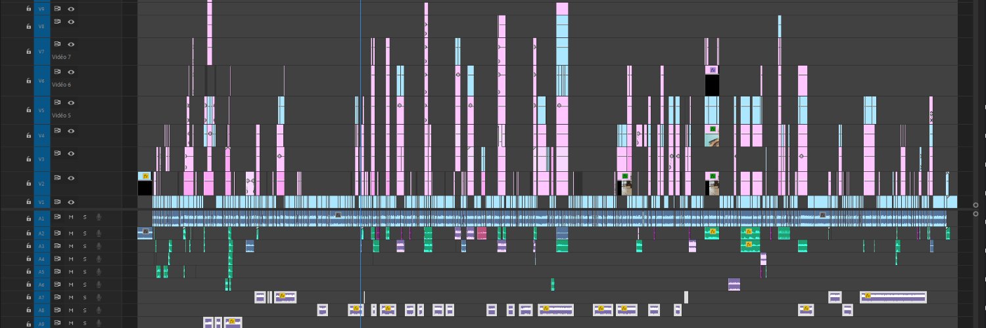Click voice-over record microphone on A1
This screenshot has width=986, height=328.
click(99, 216)
